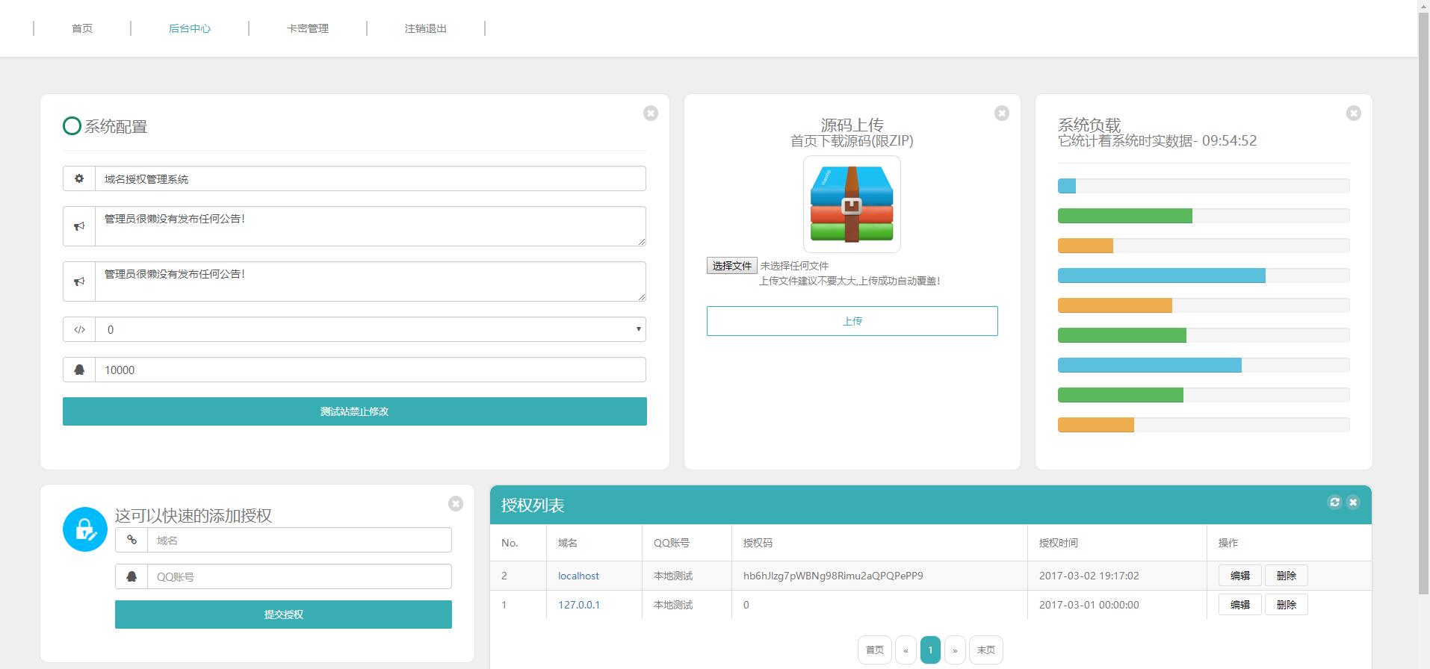Click 选择文件 to choose a file
This screenshot has width=1430, height=669.
click(x=731, y=266)
